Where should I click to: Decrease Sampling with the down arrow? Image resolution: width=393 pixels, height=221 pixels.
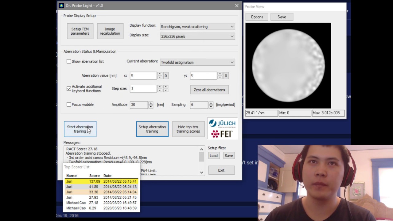pos(211,107)
